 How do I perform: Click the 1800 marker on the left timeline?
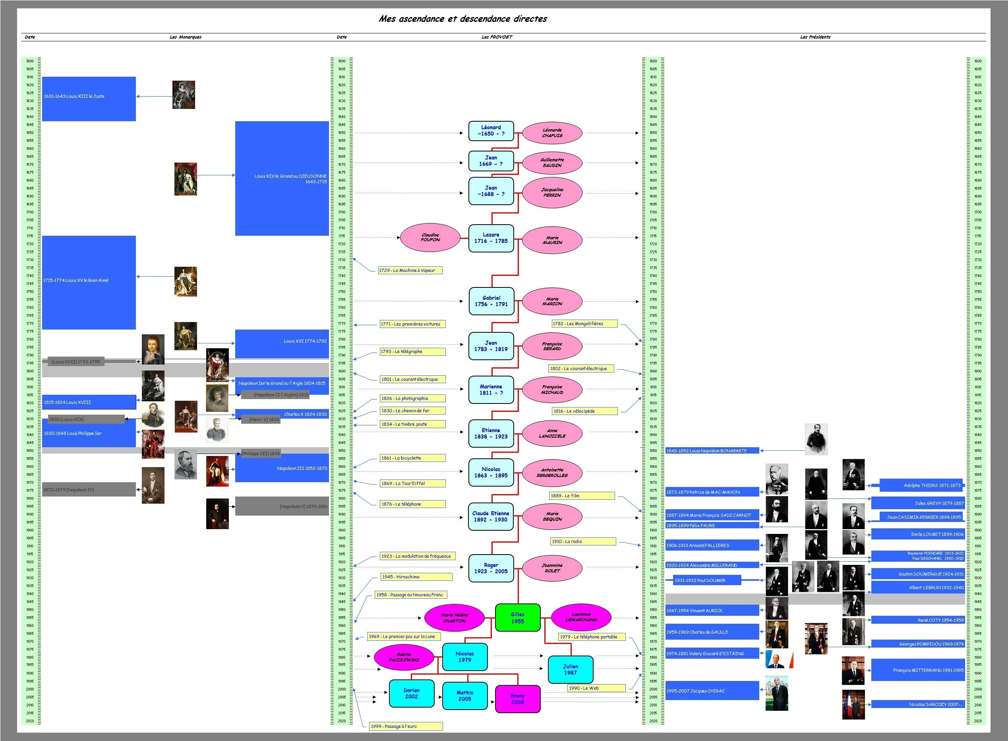coord(29,371)
